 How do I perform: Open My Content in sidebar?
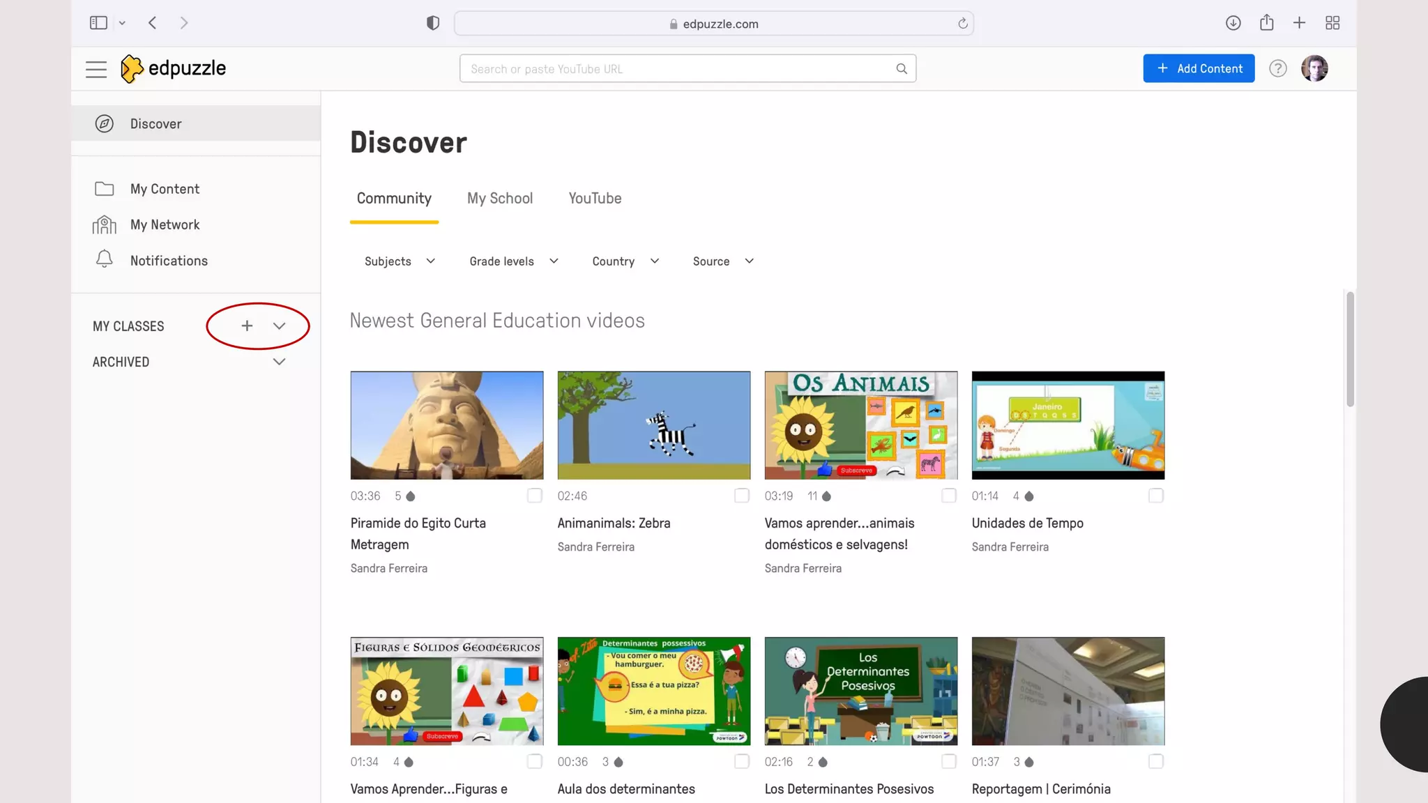tap(165, 189)
